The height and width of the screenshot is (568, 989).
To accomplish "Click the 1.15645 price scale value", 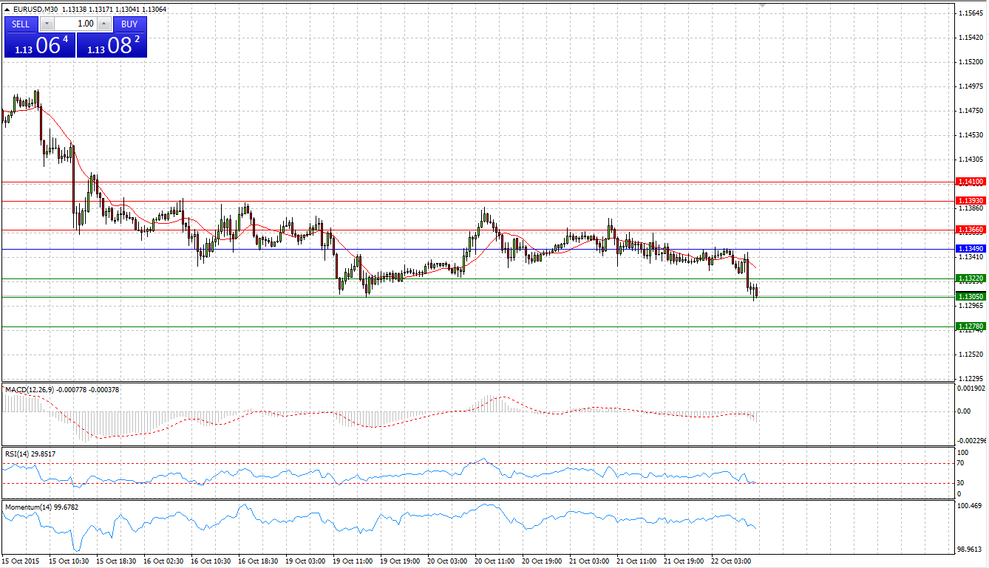I will [969, 13].
